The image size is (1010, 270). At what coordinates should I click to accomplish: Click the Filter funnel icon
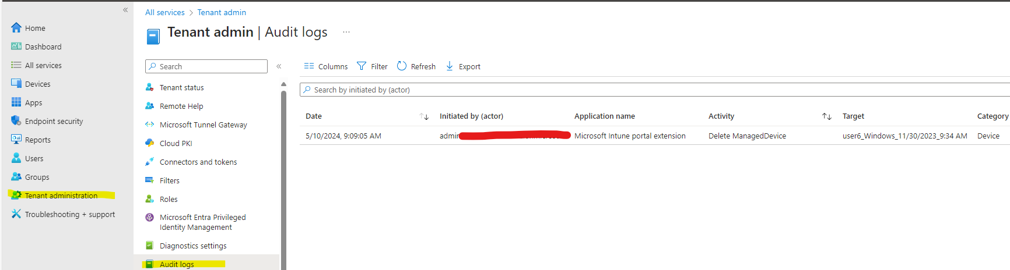pyautogui.click(x=362, y=66)
